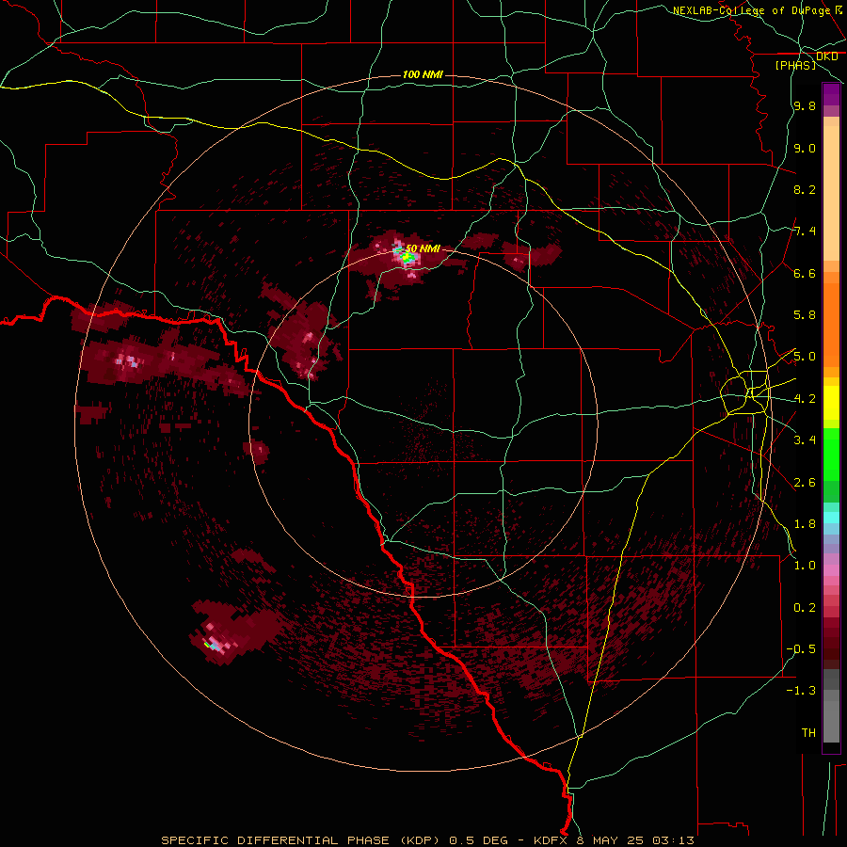Click the 5.8 value on color scale
847x847 pixels.
(805, 315)
